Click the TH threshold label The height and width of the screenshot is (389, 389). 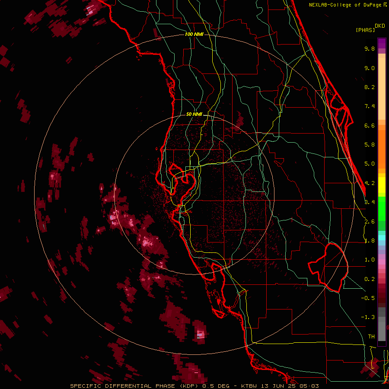371,337
